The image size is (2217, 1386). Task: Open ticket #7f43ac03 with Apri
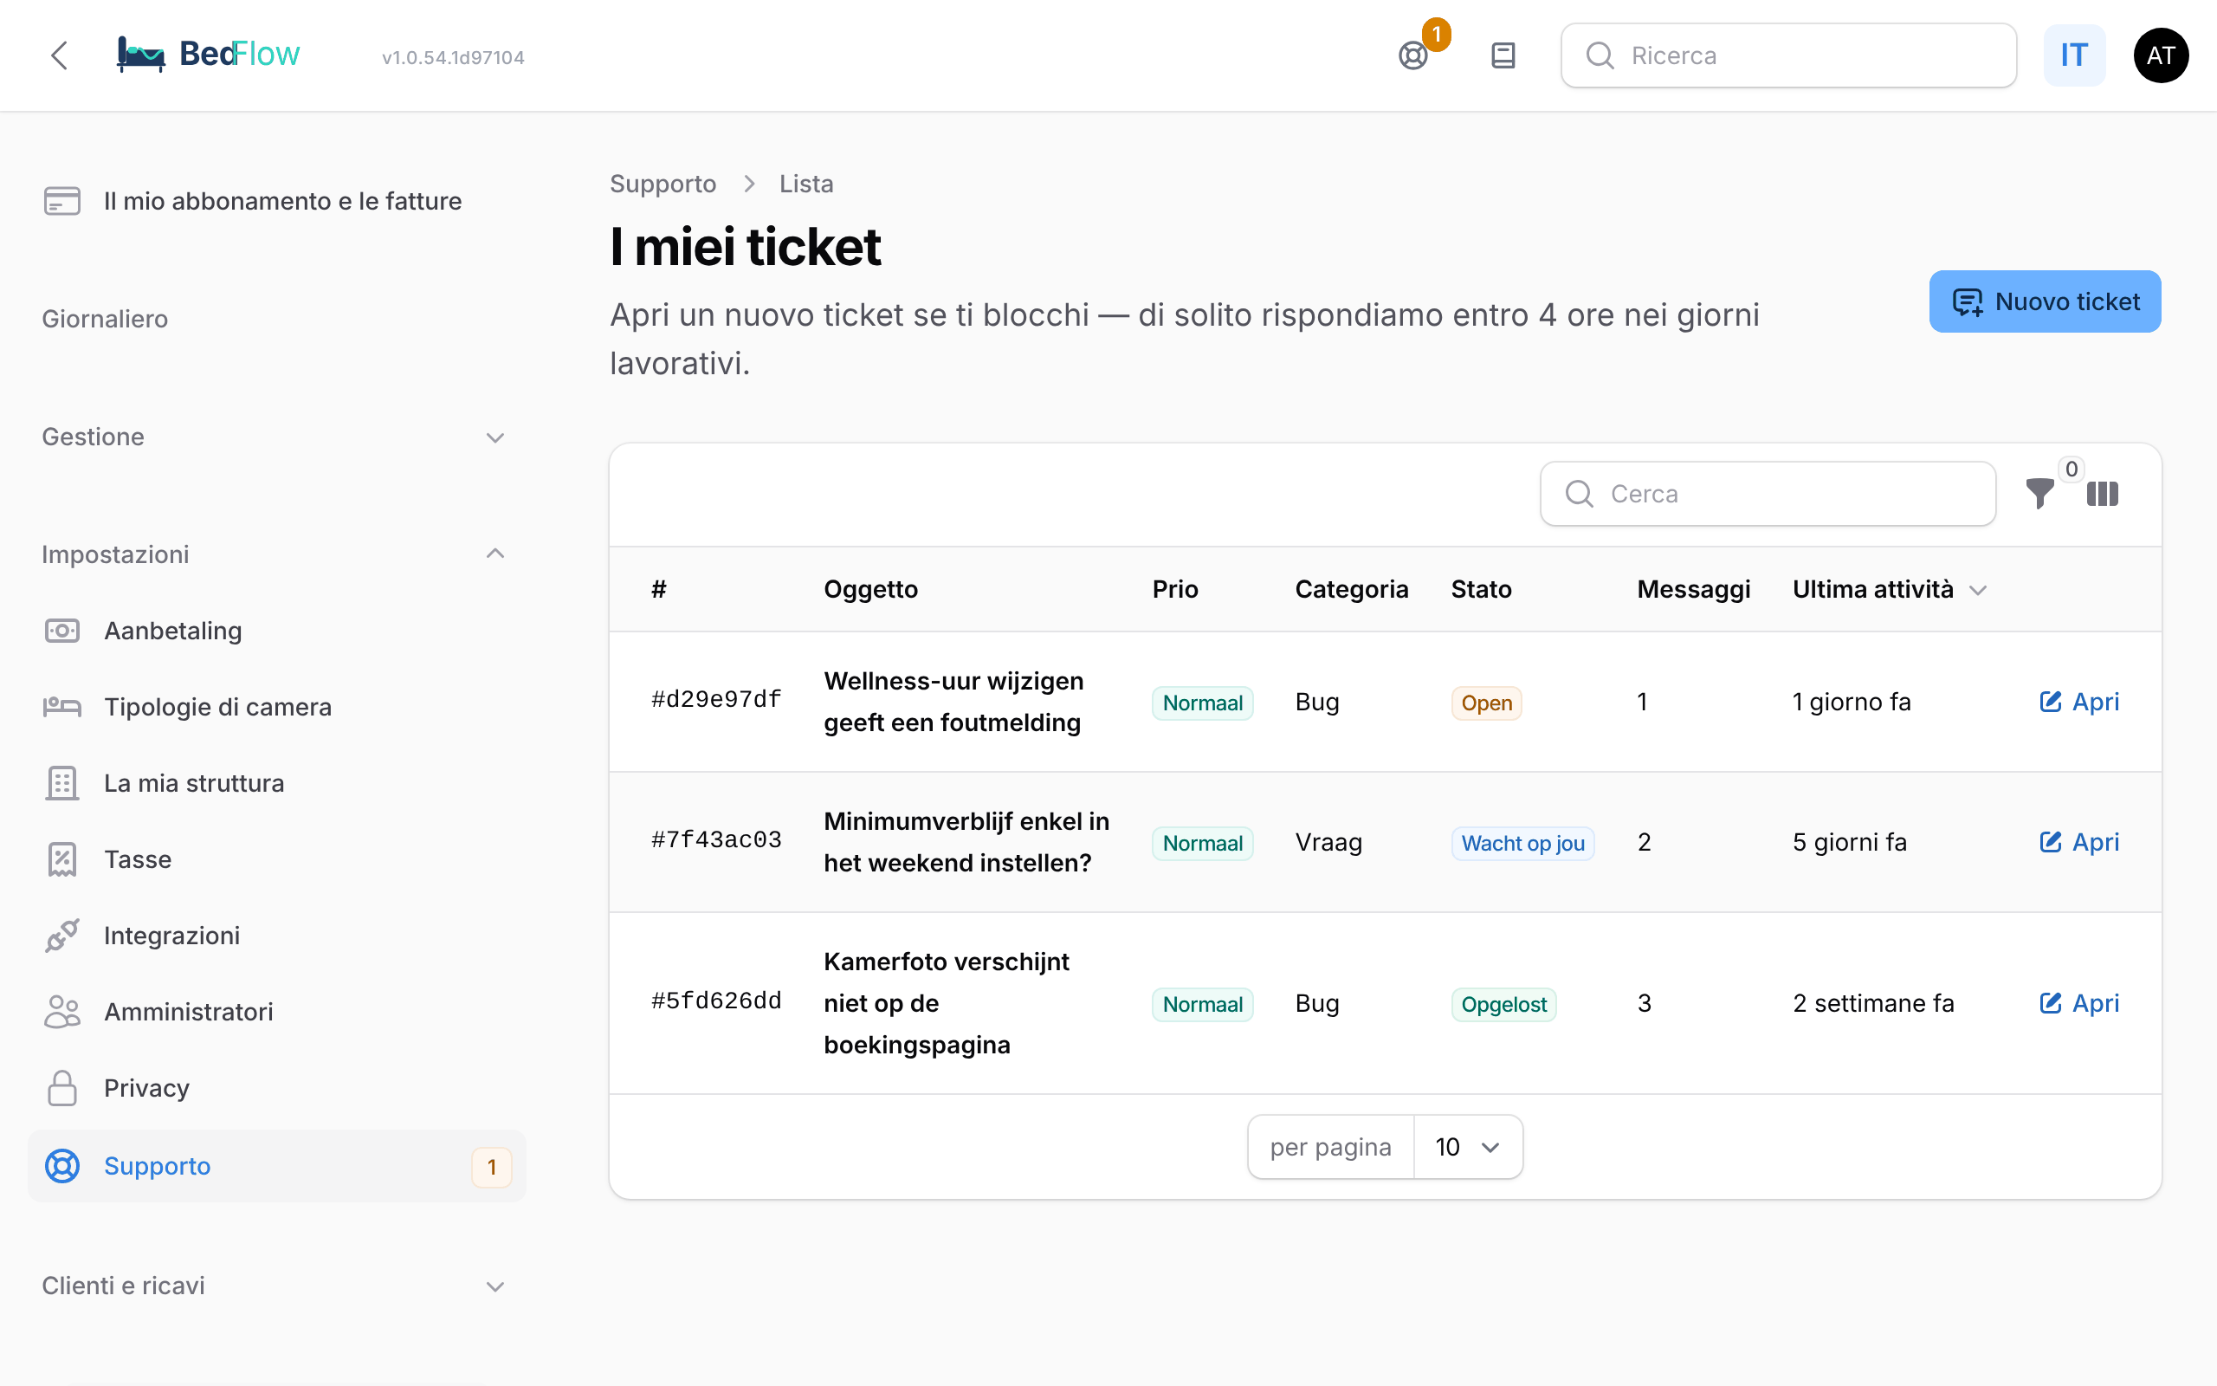coord(2078,842)
